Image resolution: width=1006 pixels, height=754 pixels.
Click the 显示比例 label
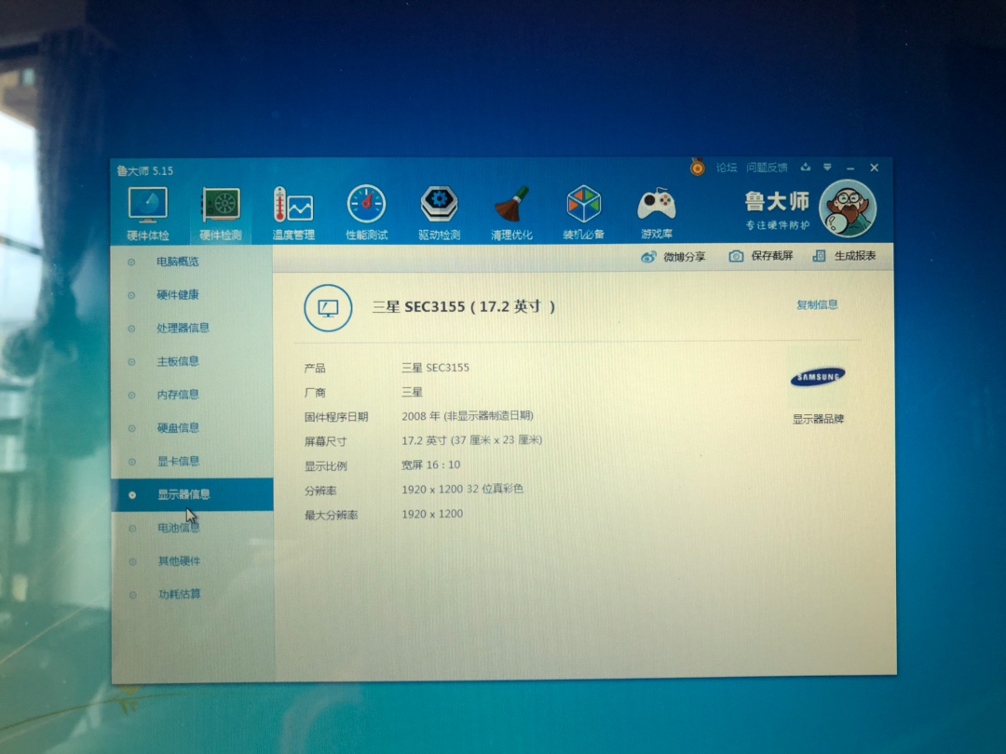pyautogui.click(x=326, y=466)
